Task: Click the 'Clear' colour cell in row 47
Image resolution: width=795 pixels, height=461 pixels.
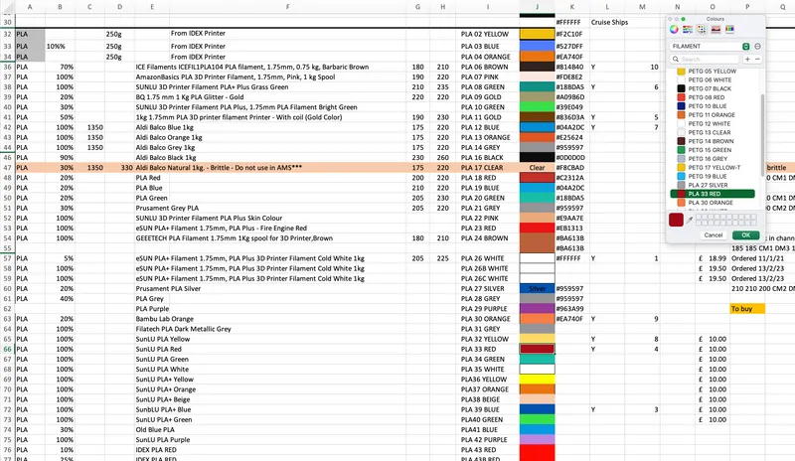Action: 537,167
